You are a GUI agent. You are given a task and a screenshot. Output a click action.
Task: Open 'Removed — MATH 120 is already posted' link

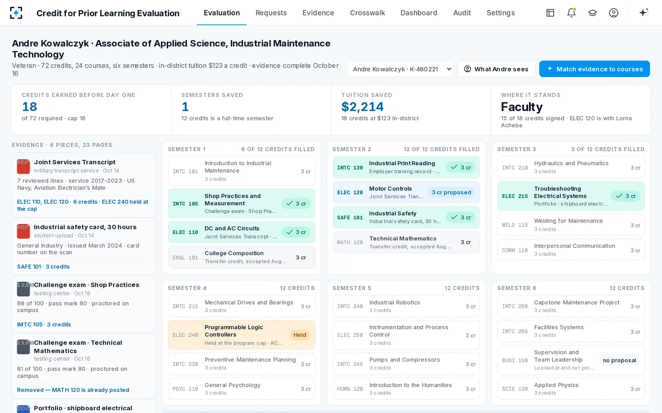(x=73, y=390)
